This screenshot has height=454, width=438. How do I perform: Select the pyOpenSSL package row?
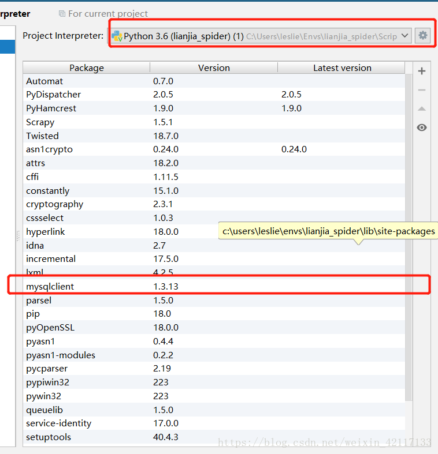214,328
